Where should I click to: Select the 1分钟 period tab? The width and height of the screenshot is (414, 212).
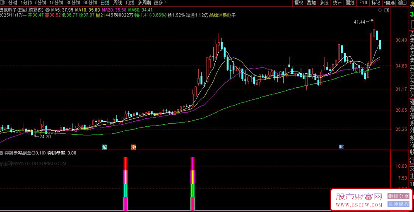tap(26, 3)
